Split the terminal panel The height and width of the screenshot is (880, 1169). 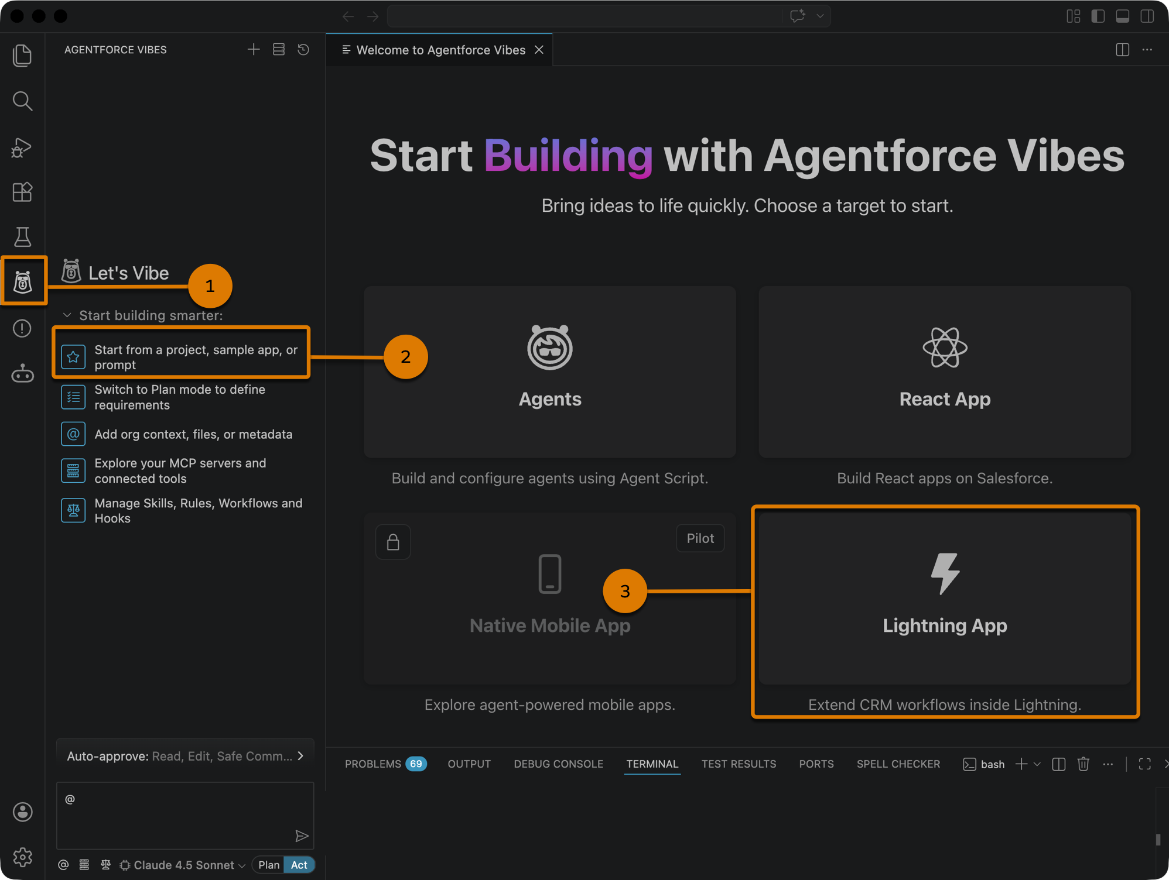pyautogui.click(x=1058, y=764)
